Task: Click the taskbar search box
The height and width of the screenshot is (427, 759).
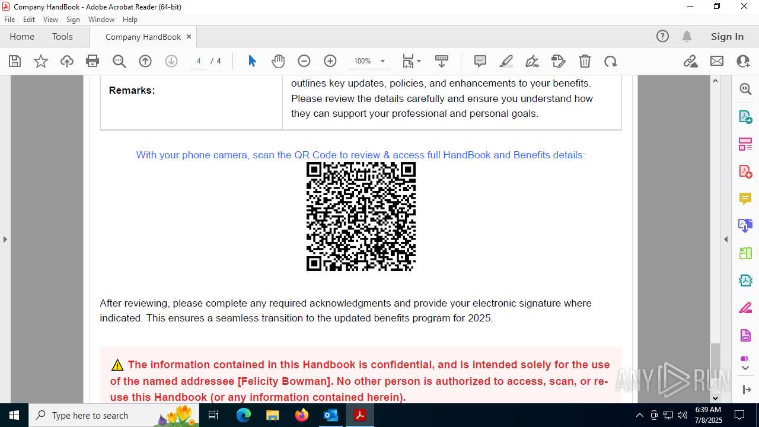Action: click(114, 415)
